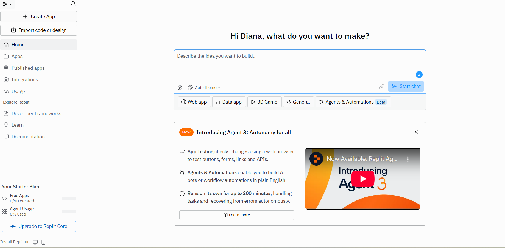The image size is (505, 248).
Task: Click the orange New badge
Action: [x=186, y=132]
